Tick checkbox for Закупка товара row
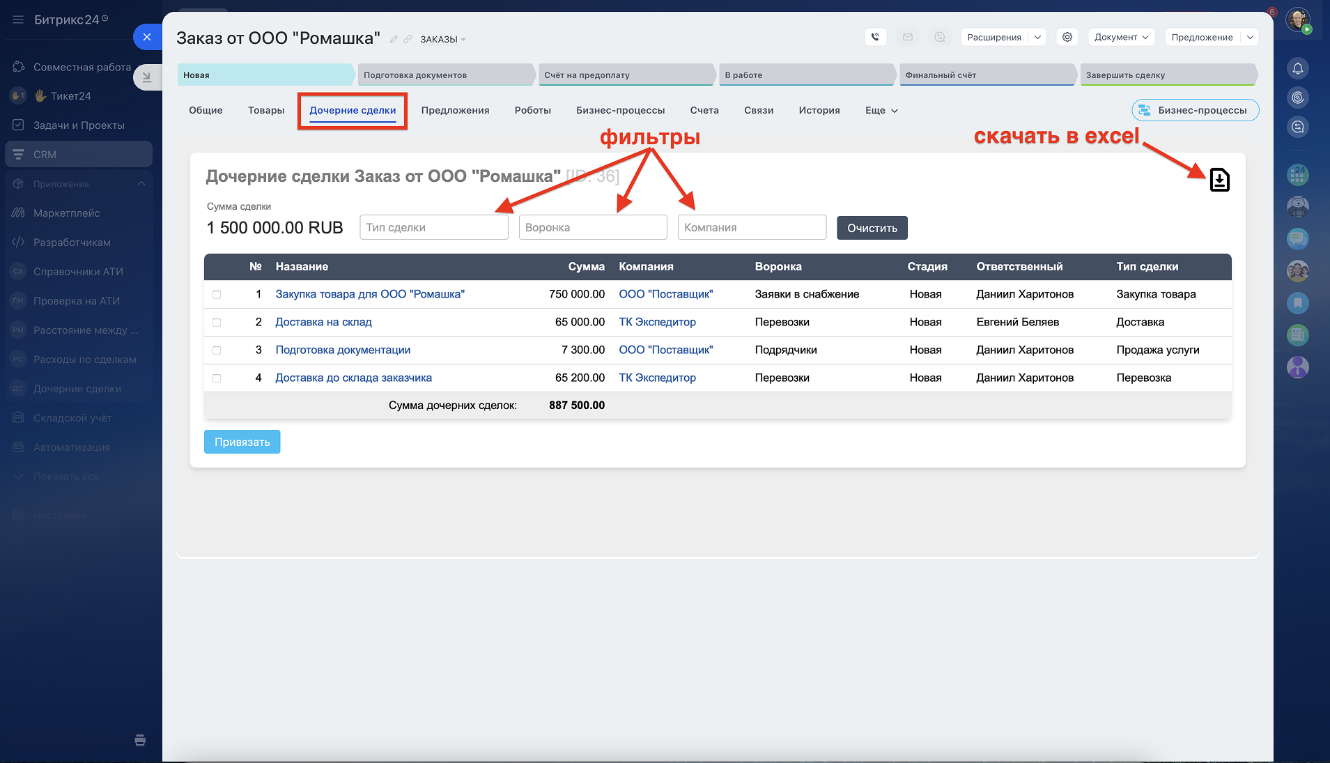The image size is (1330, 763). [x=217, y=295]
